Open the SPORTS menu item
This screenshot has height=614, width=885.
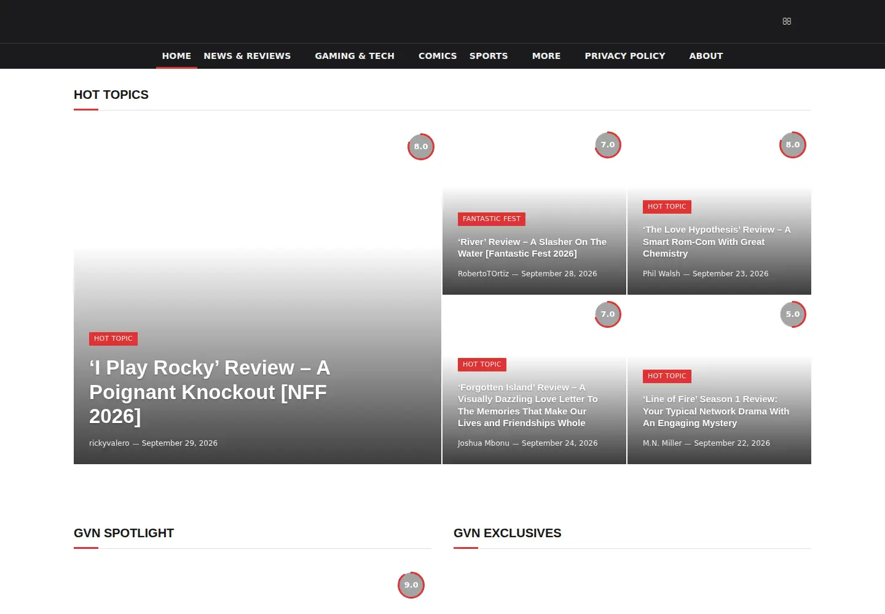pyautogui.click(x=489, y=56)
